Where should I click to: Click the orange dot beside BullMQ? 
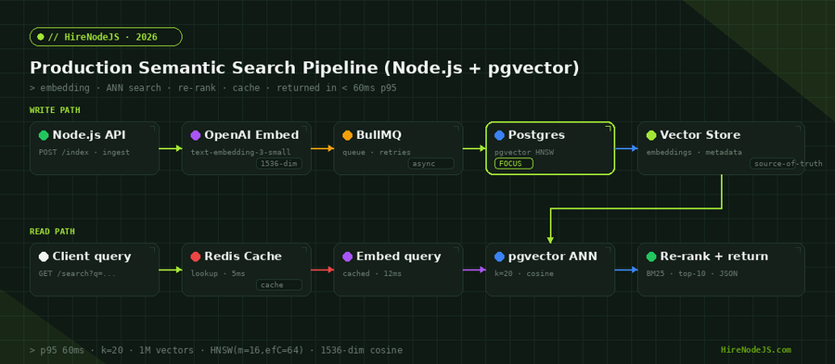point(348,135)
